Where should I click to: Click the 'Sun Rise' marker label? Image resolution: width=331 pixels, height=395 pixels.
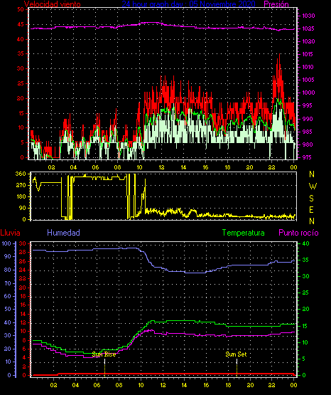point(104,354)
